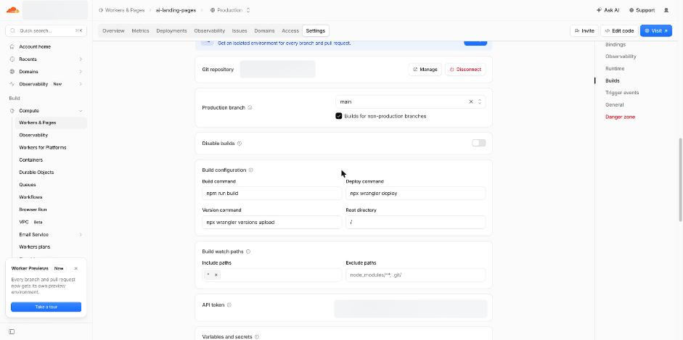Click the Workers & Pages breadcrumb

(121, 10)
